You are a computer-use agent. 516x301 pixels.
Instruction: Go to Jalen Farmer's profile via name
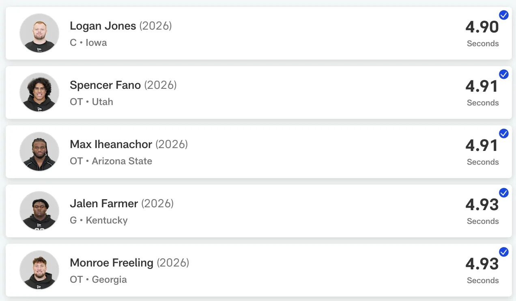click(x=104, y=204)
